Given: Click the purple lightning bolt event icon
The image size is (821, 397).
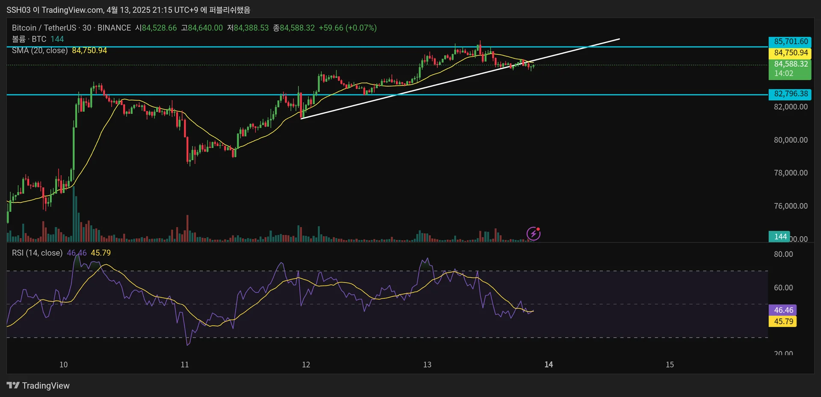Looking at the screenshot, I should (533, 234).
